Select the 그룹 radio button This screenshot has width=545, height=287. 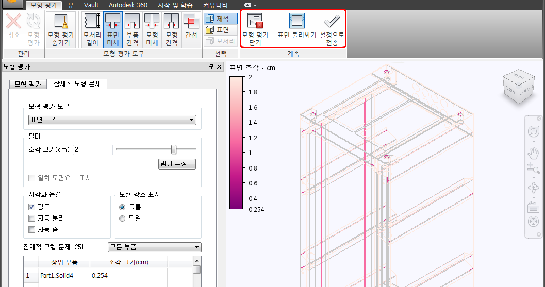click(122, 207)
